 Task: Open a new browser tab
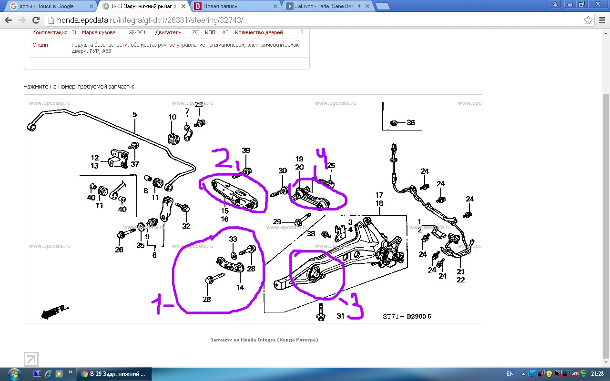click(x=383, y=6)
